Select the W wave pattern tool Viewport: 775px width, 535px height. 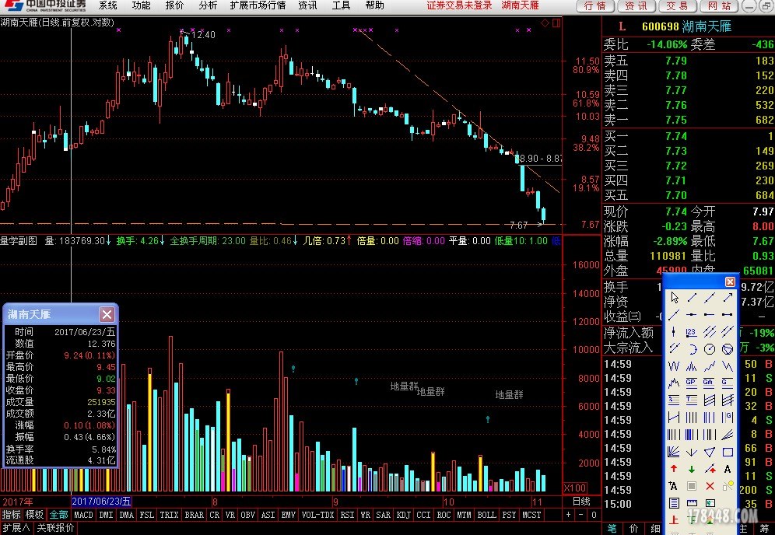[x=674, y=366]
